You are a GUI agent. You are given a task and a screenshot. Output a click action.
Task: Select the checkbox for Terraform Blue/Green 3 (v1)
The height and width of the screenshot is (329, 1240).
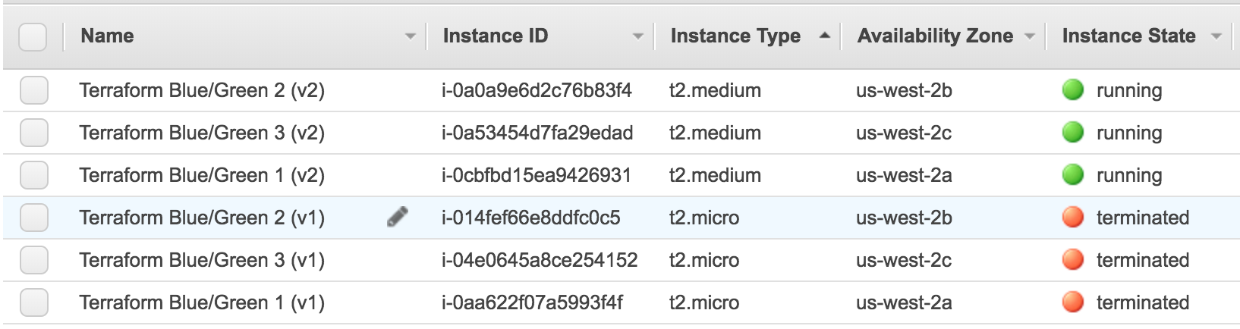(34, 260)
